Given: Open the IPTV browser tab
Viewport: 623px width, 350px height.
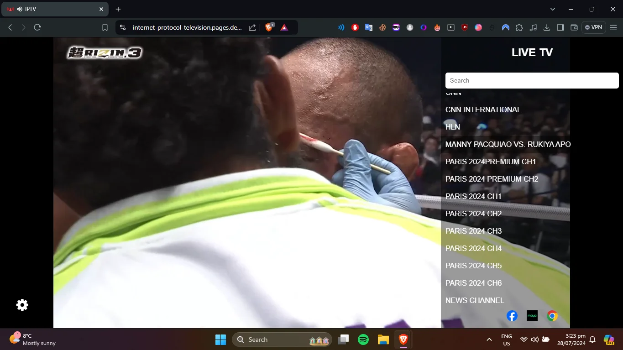Looking at the screenshot, I should (55, 9).
